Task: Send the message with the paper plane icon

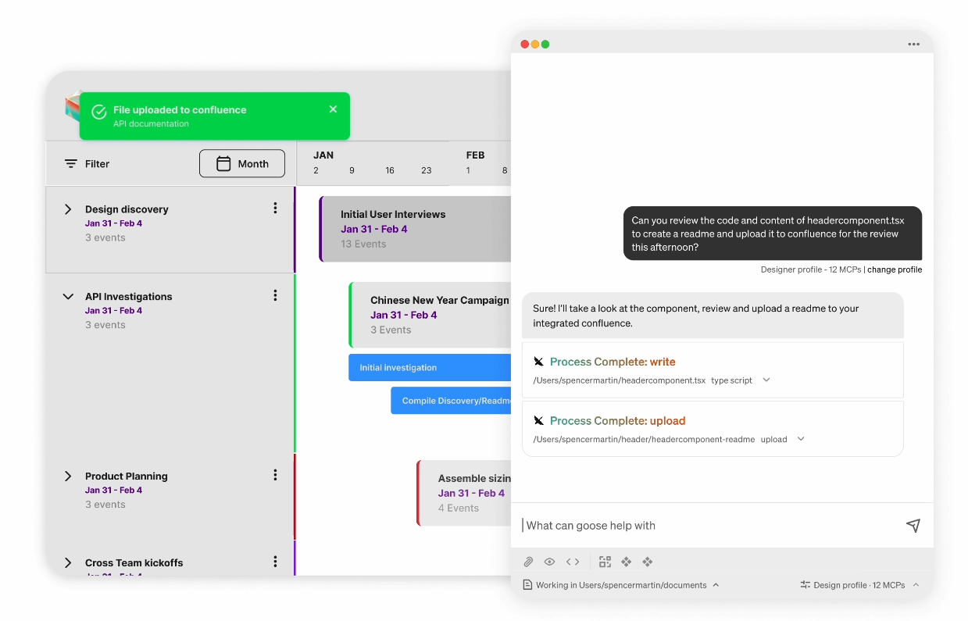Action: pos(913,526)
